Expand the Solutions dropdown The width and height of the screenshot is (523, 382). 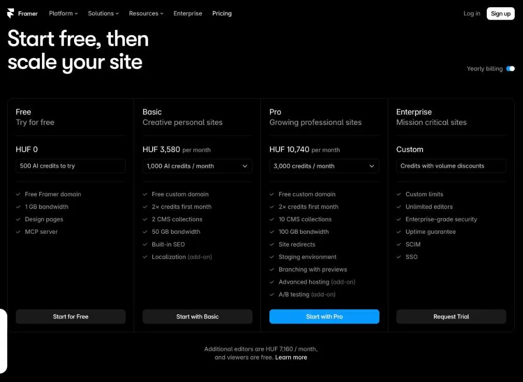pos(104,13)
